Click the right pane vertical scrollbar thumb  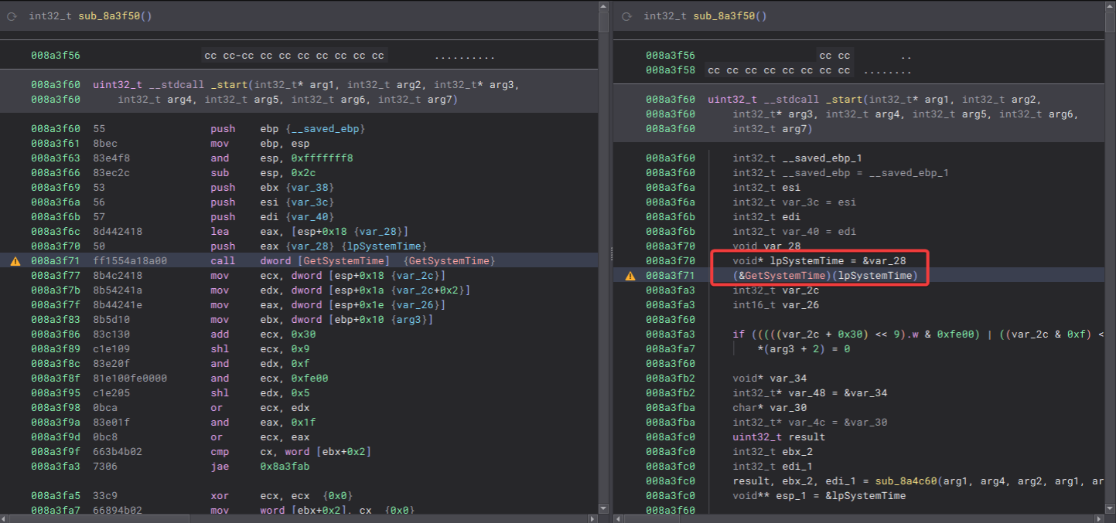coord(1110,21)
